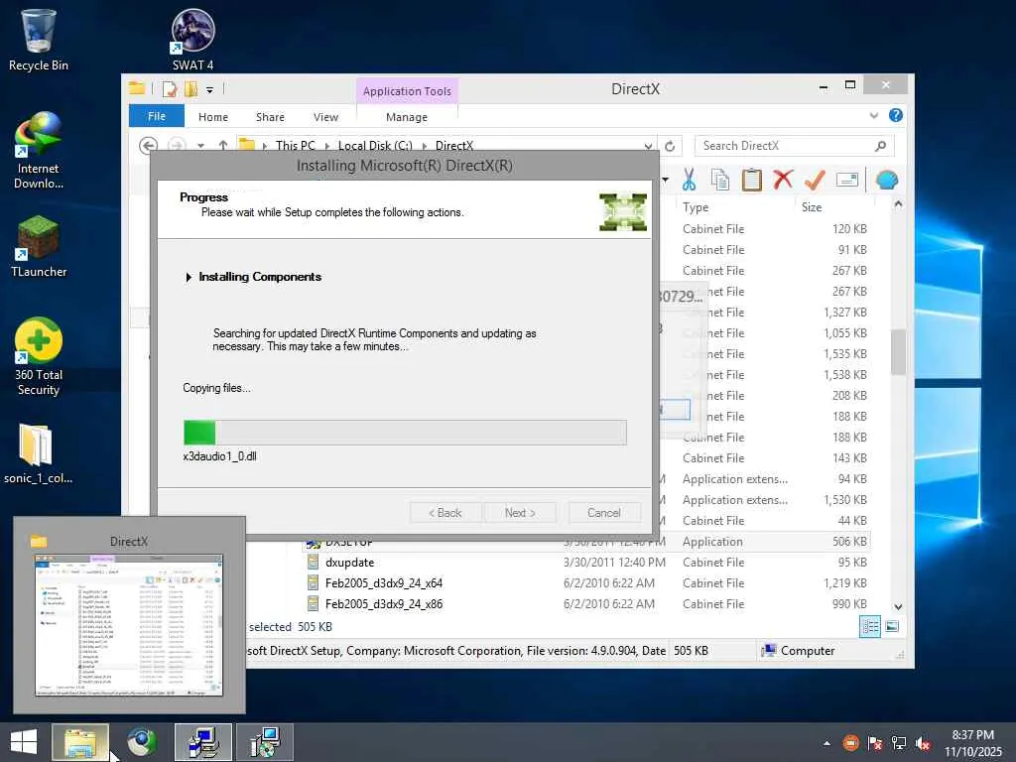Open the browser icon on taskbar

pos(142,742)
